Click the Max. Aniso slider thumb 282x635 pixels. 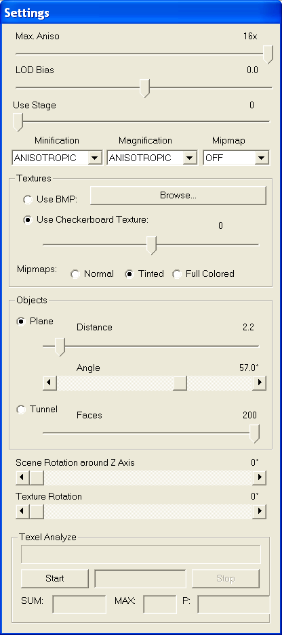268,54
